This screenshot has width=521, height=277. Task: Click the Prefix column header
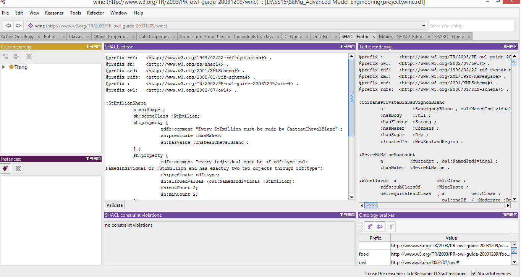tap(375, 238)
